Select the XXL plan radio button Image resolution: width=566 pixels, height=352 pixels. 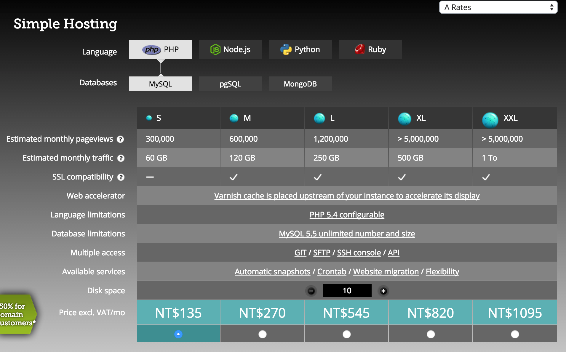515,334
